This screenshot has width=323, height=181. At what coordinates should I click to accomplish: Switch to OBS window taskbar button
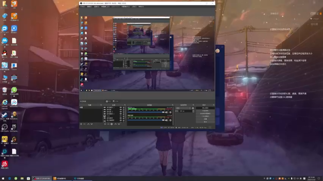[42, 179]
